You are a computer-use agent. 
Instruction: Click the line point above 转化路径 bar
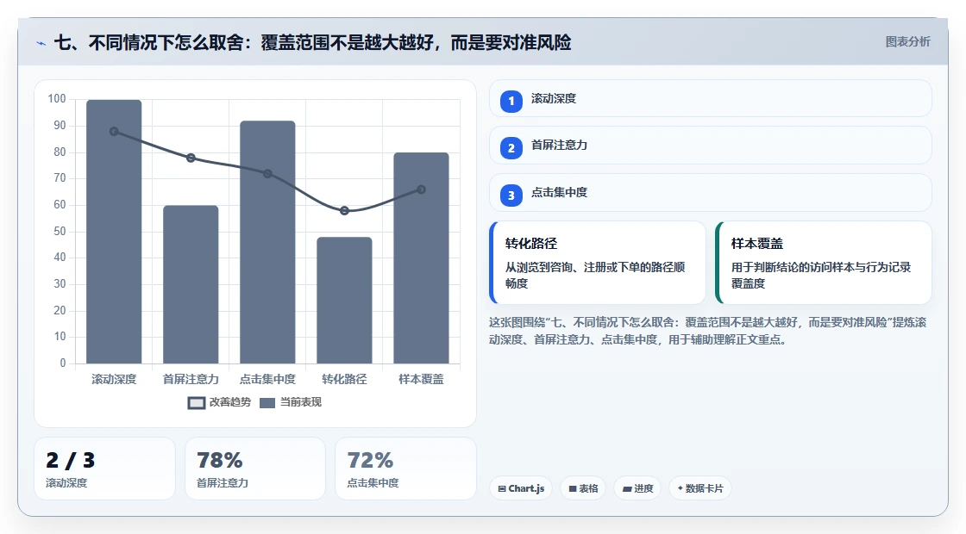tap(344, 210)
